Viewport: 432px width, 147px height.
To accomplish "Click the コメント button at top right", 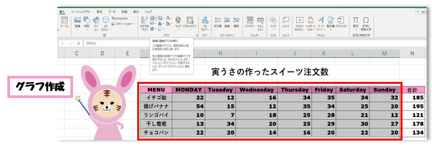I will click(421, 11).
